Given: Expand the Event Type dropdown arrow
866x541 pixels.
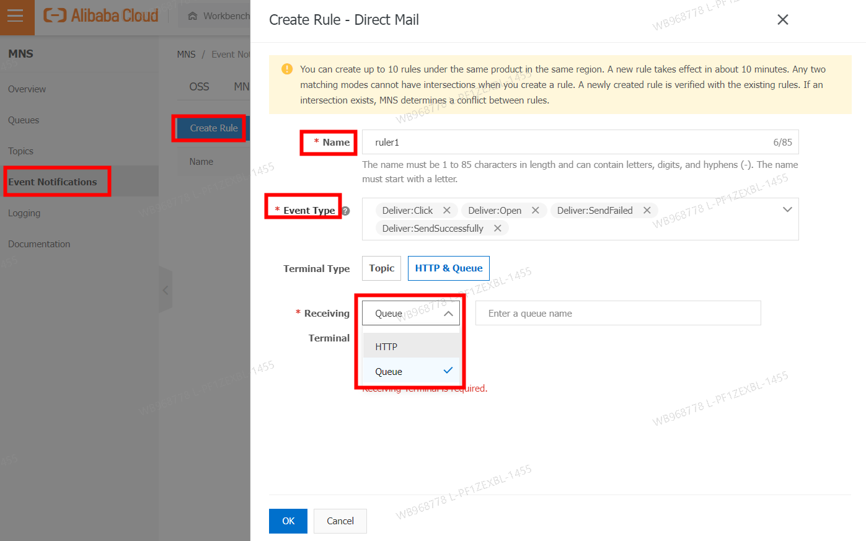Looking at the screenshot, I should (787, 209).
